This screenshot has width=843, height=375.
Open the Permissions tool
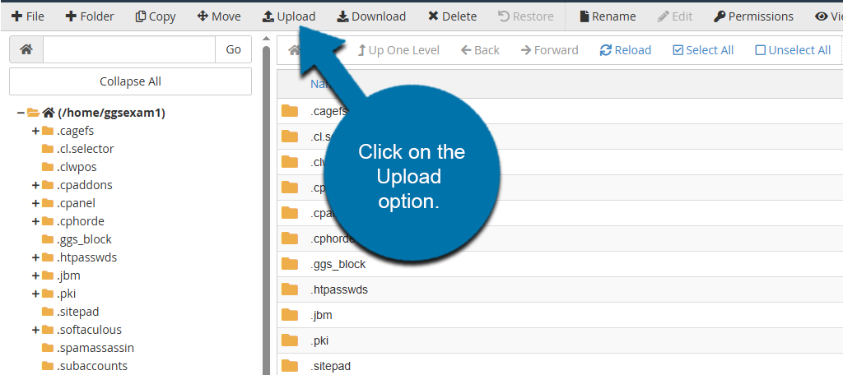point(753,16)
